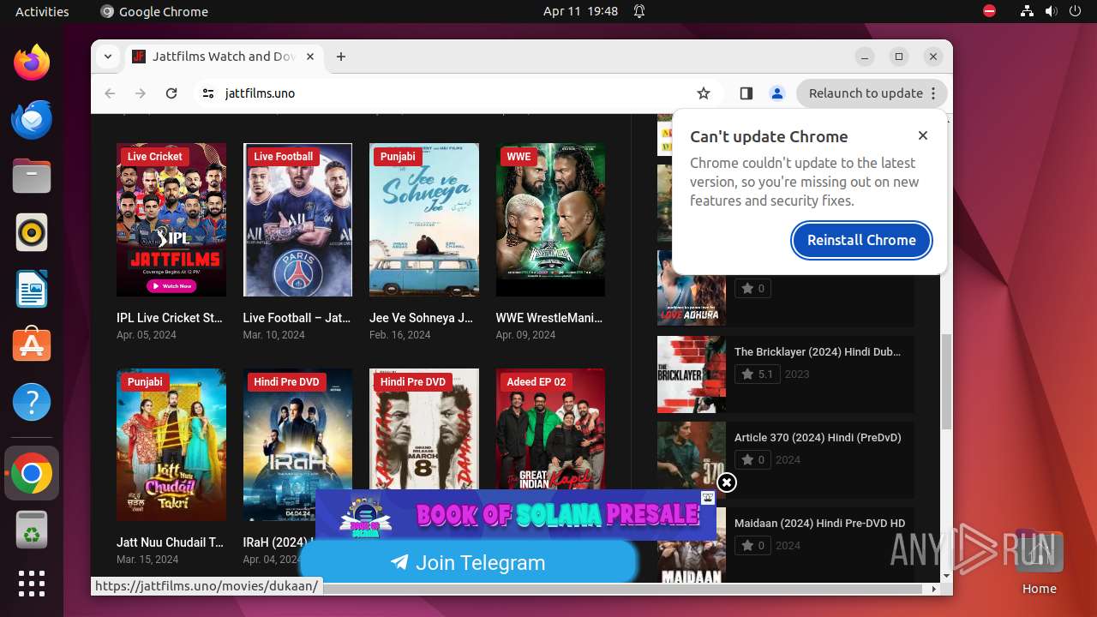Screen dimensions: 1097x617
Task: Bookmark this page with star icon
Action: pos(704,93)
